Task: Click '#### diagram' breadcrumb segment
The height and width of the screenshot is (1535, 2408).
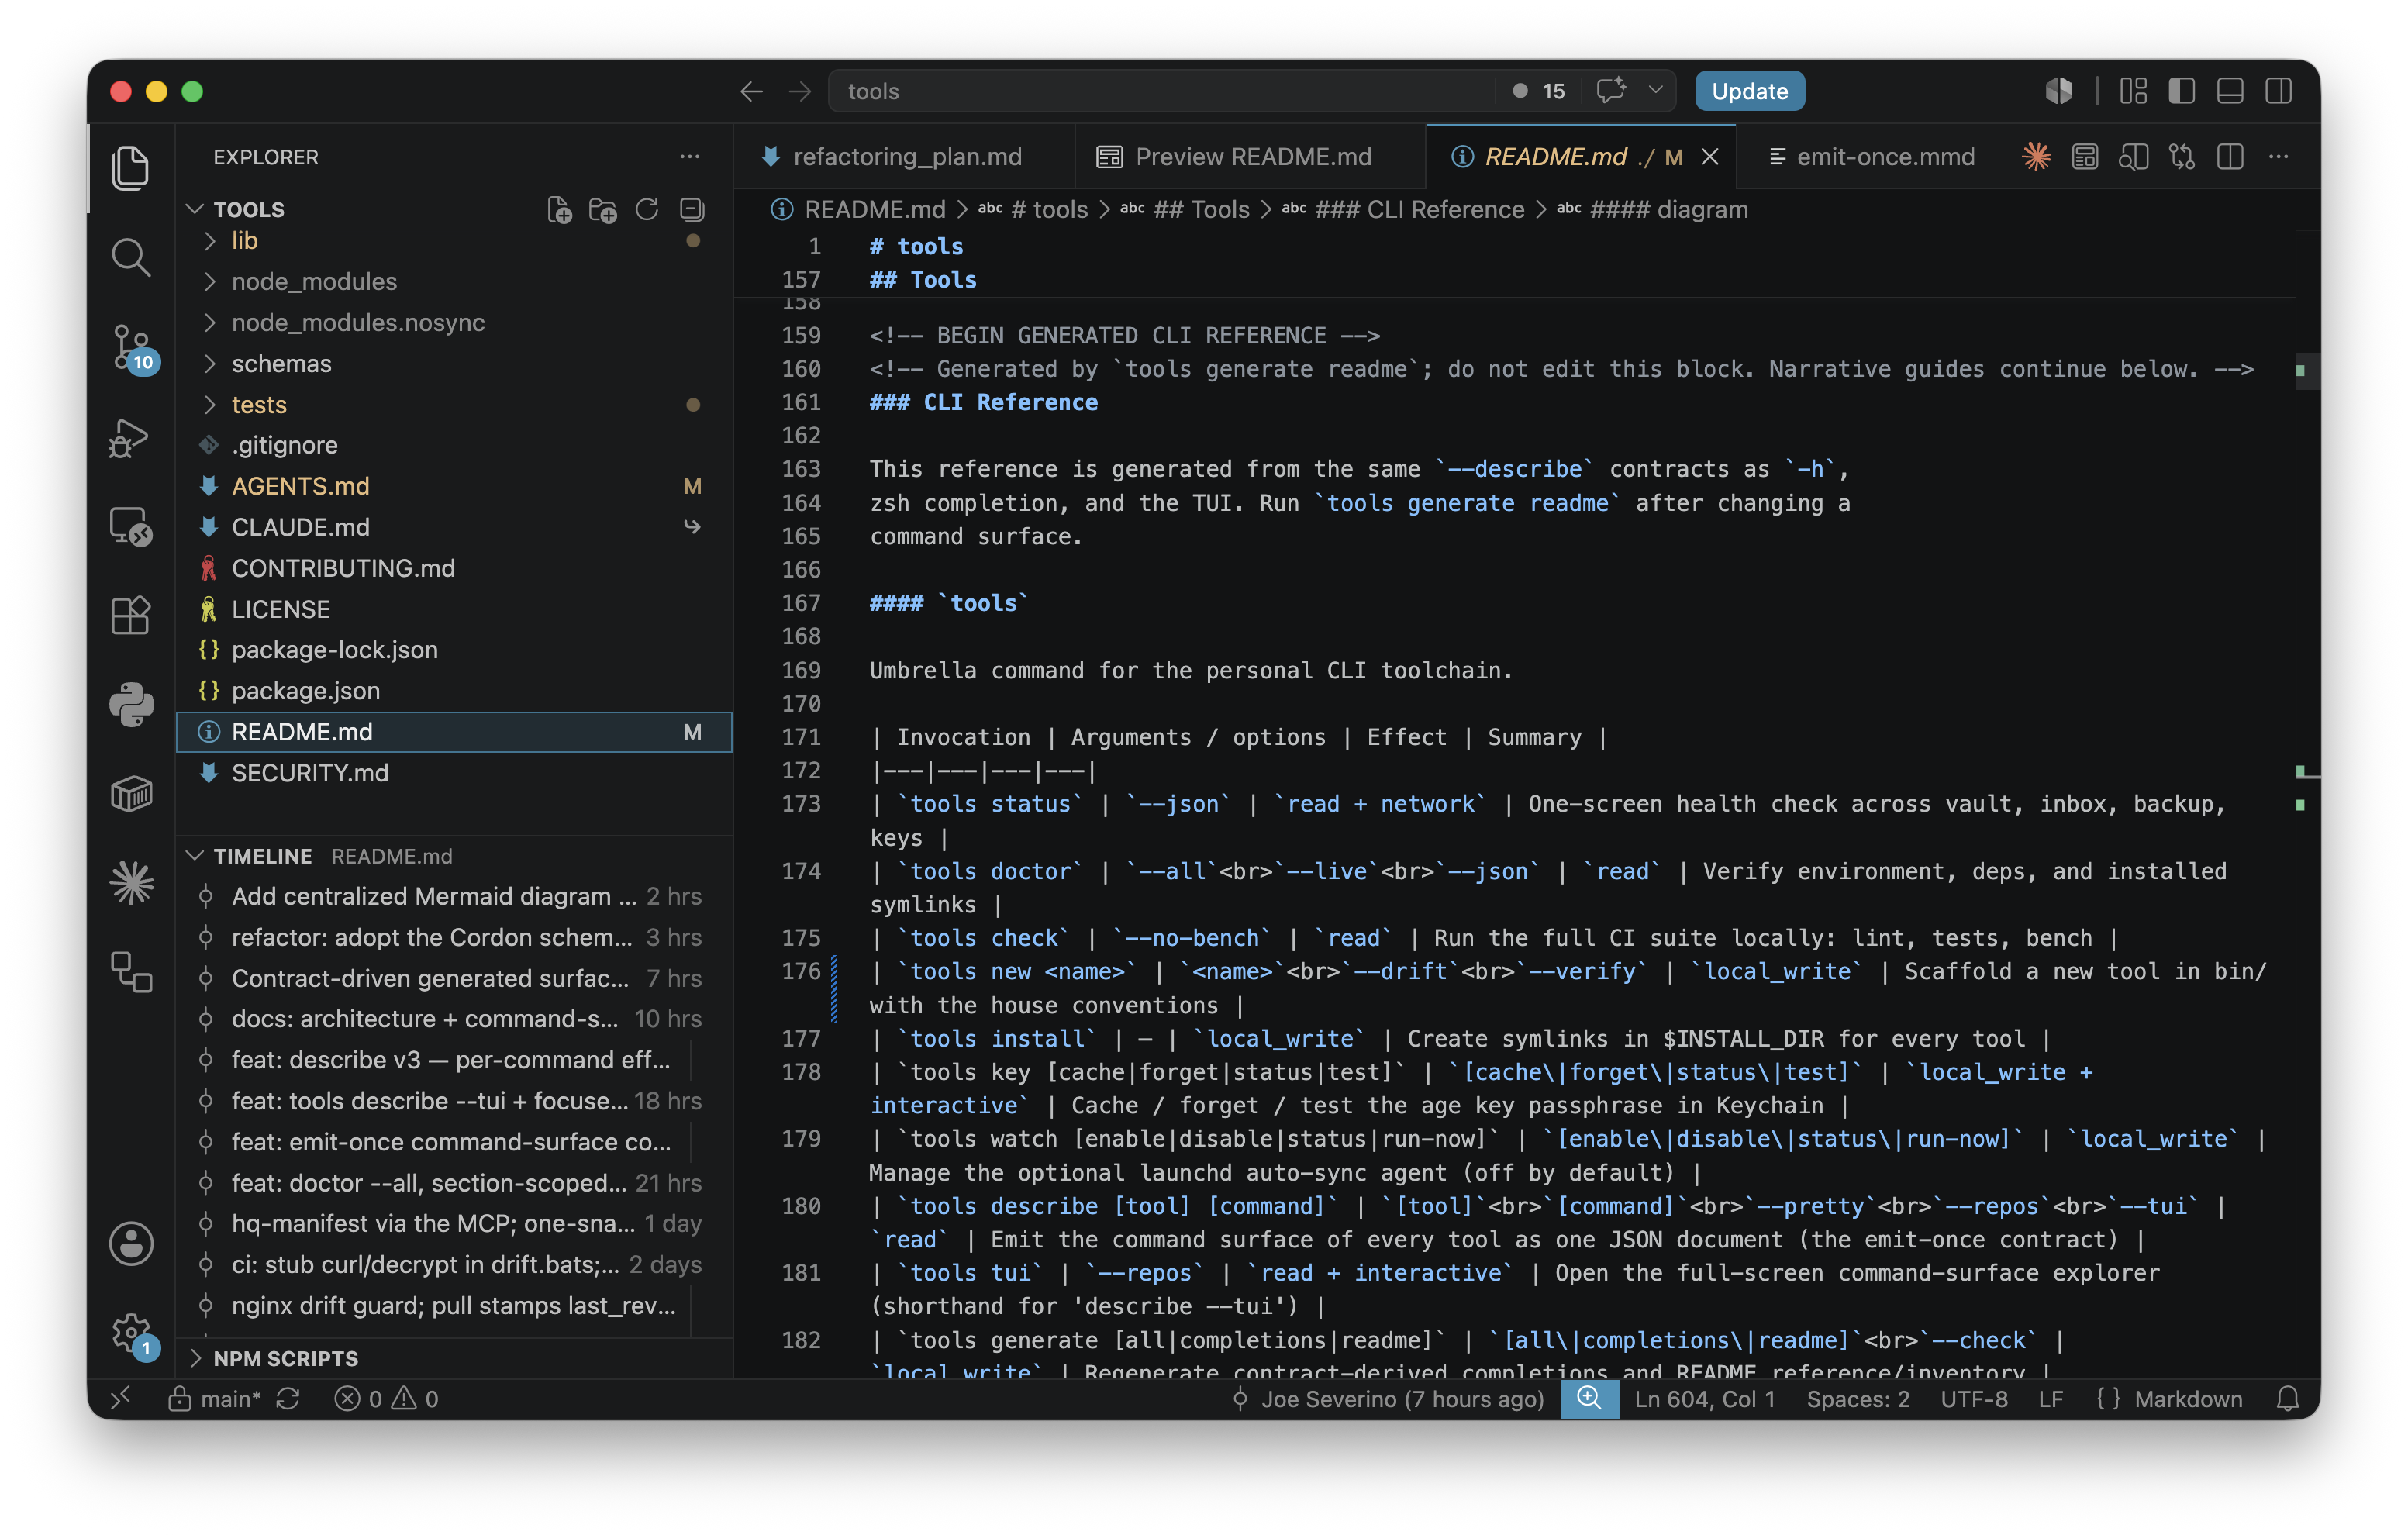Action: 1669,209
